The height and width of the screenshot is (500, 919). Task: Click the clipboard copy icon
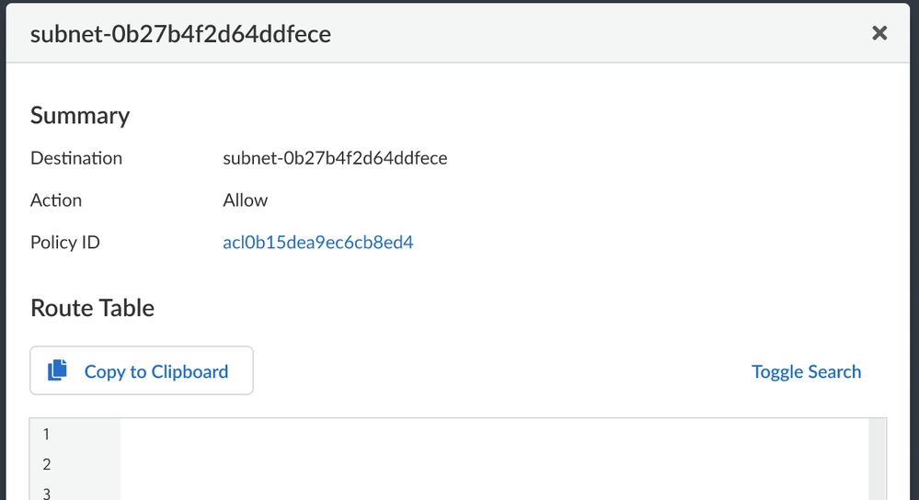(x=58, y=370)
